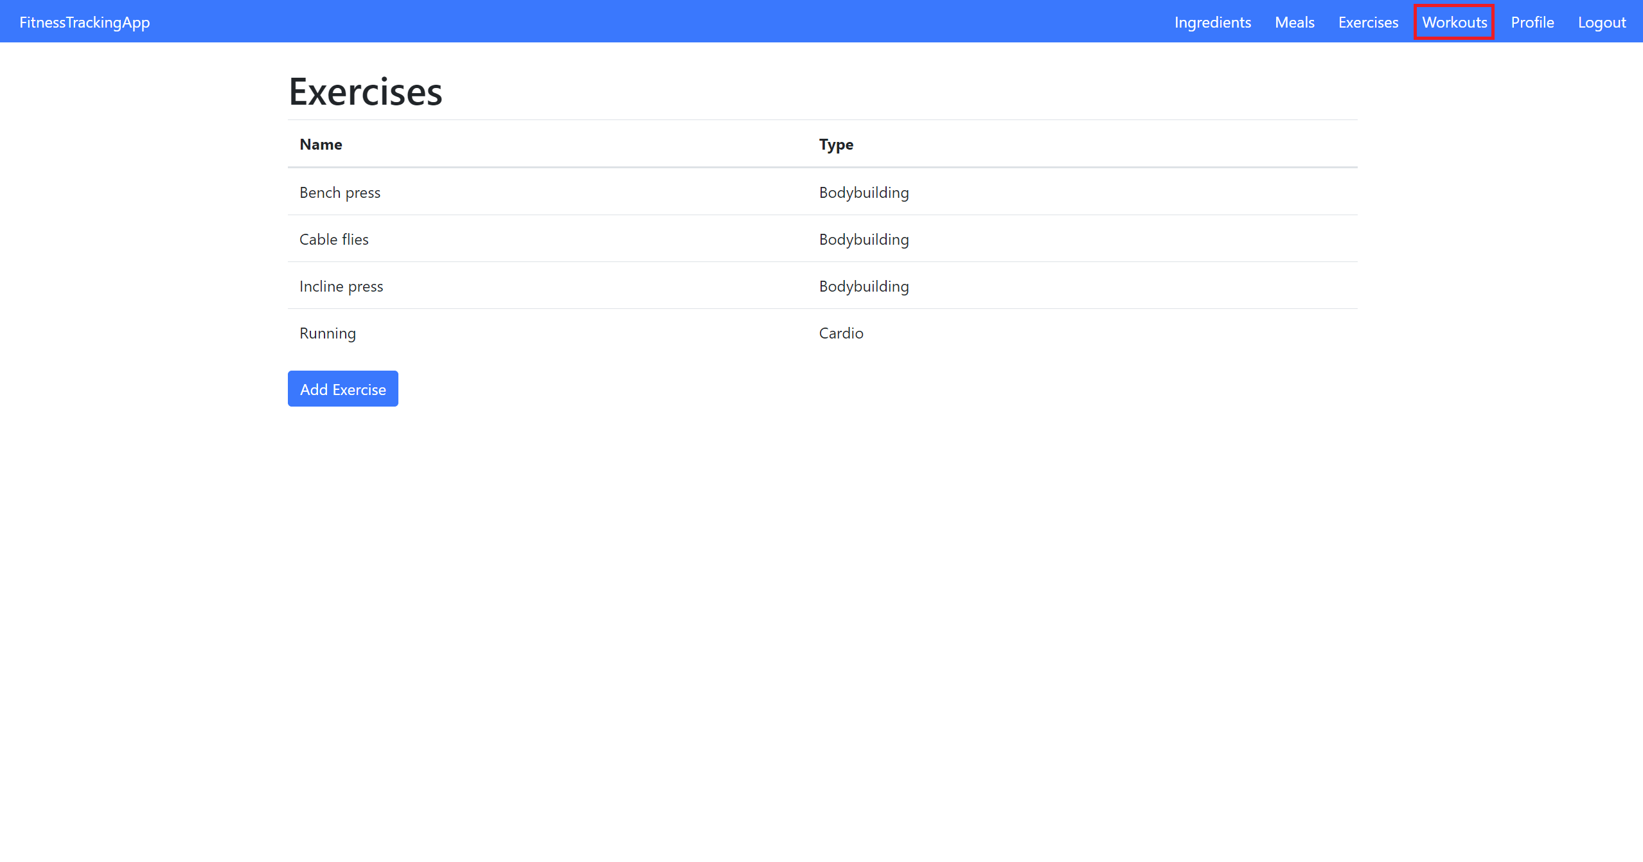Click Bodybuilding type in Incline press row

(x=864, y=286)
